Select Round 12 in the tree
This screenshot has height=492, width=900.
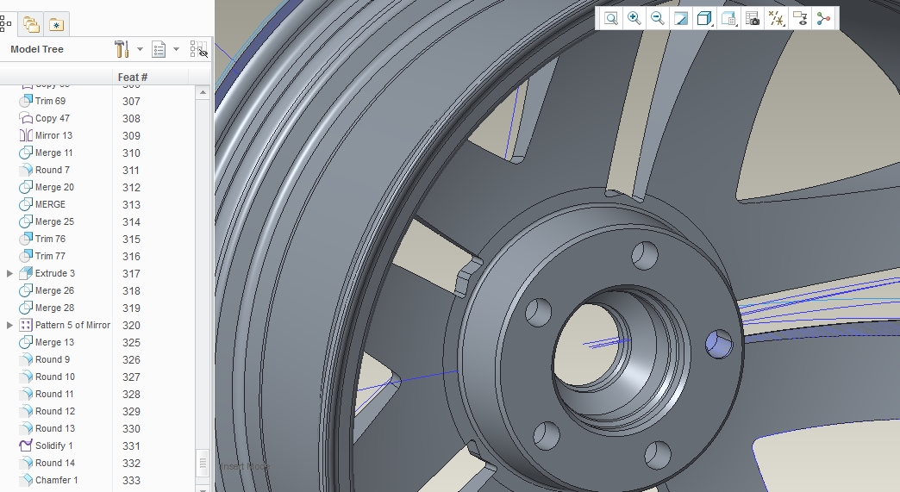click(x=55, y=411)
